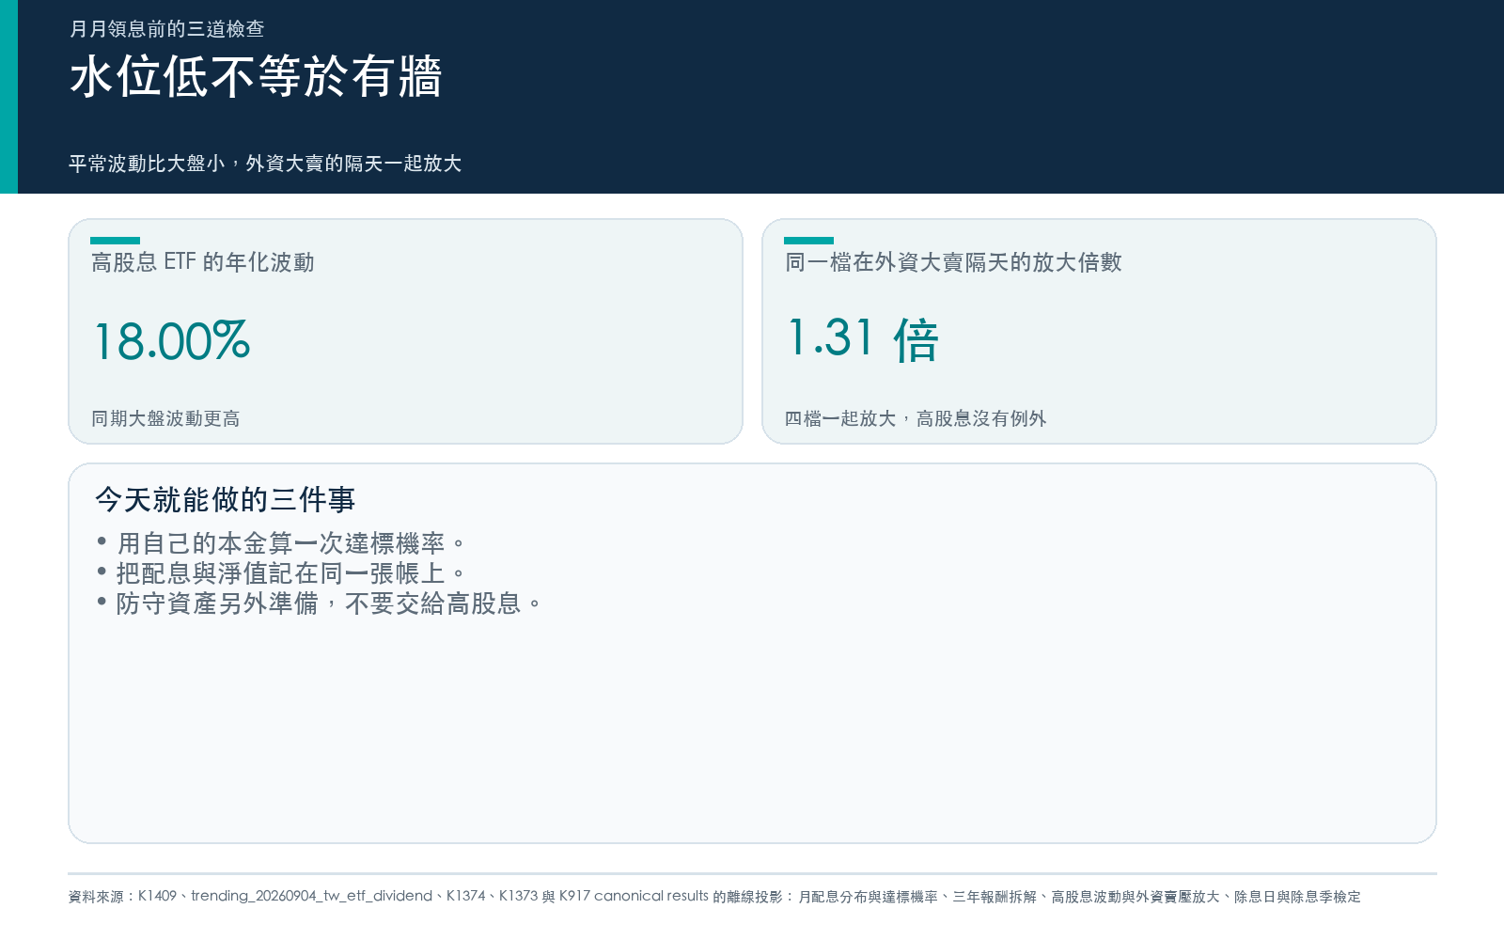Select the note 同期大盤波動更高
Screen dimensions: 1504x940
[165, 418]
